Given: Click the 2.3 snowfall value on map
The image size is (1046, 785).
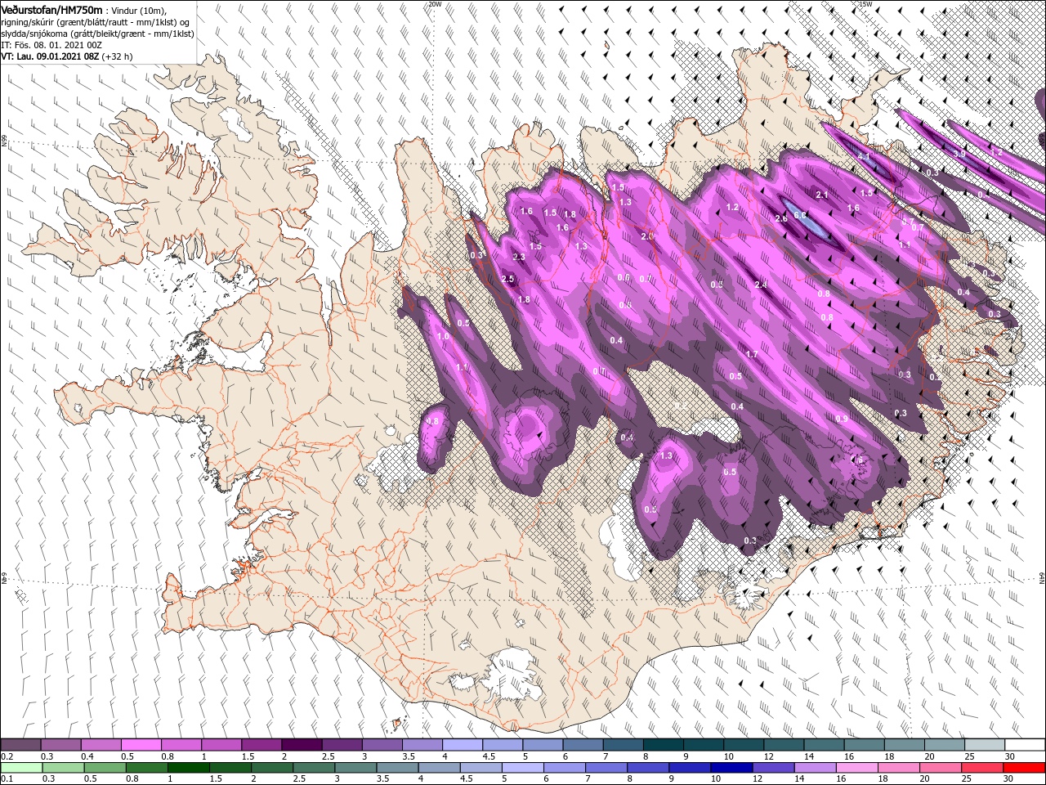Looking at the screenshot, I should point(519,258).
